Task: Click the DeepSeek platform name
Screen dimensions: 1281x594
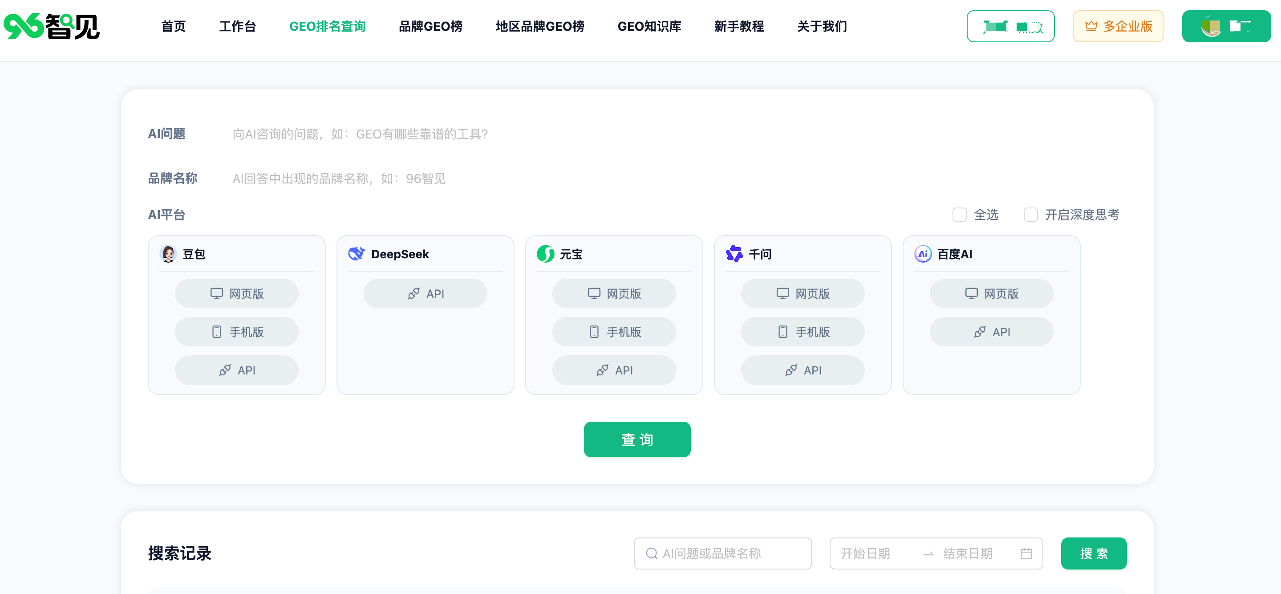Action: click(x=400, y=254)
